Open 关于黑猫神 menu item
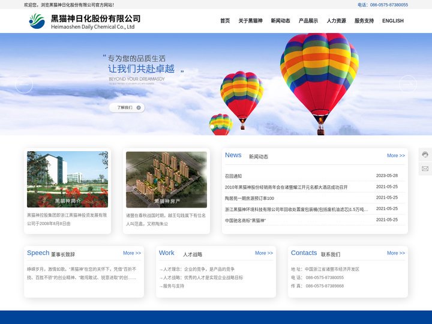 point(250,20)
